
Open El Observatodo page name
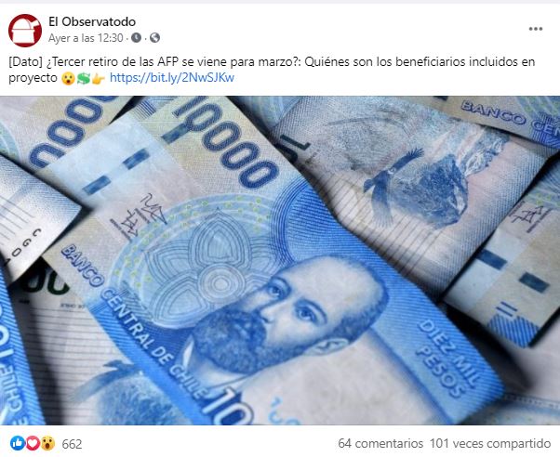click(92, 21)
